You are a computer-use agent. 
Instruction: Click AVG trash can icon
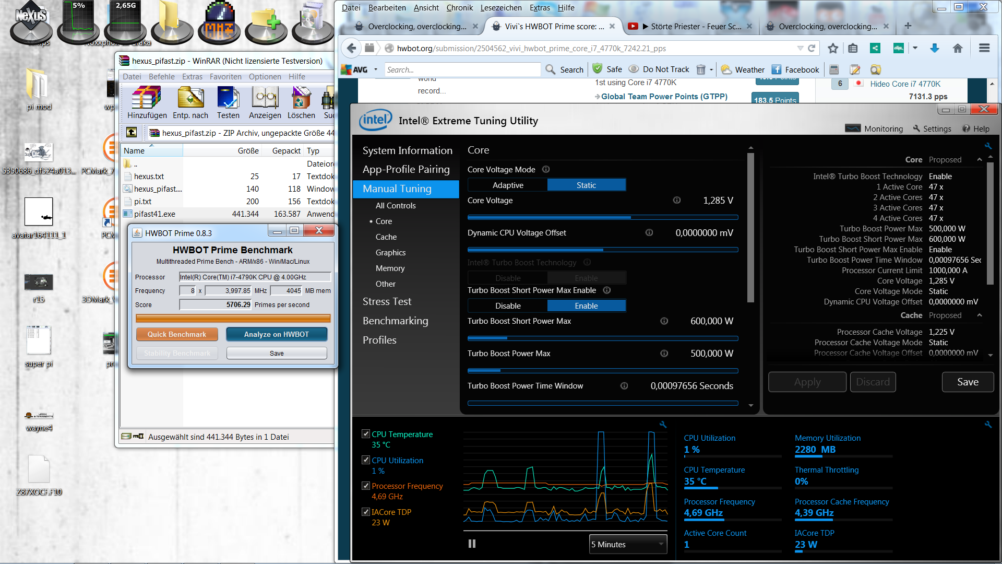701,69
